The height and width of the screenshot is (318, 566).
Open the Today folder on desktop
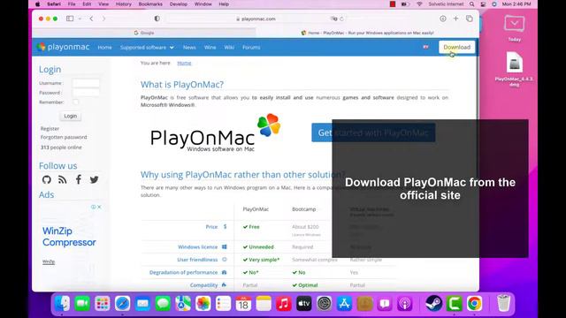[x=515, y=28]
